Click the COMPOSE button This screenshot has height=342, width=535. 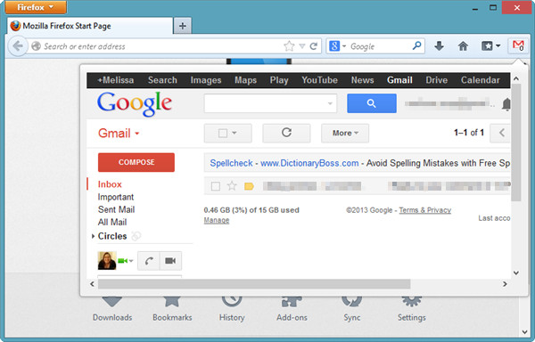(136, 162)
